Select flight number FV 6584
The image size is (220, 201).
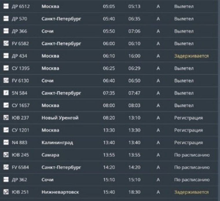tap(20, 167)
